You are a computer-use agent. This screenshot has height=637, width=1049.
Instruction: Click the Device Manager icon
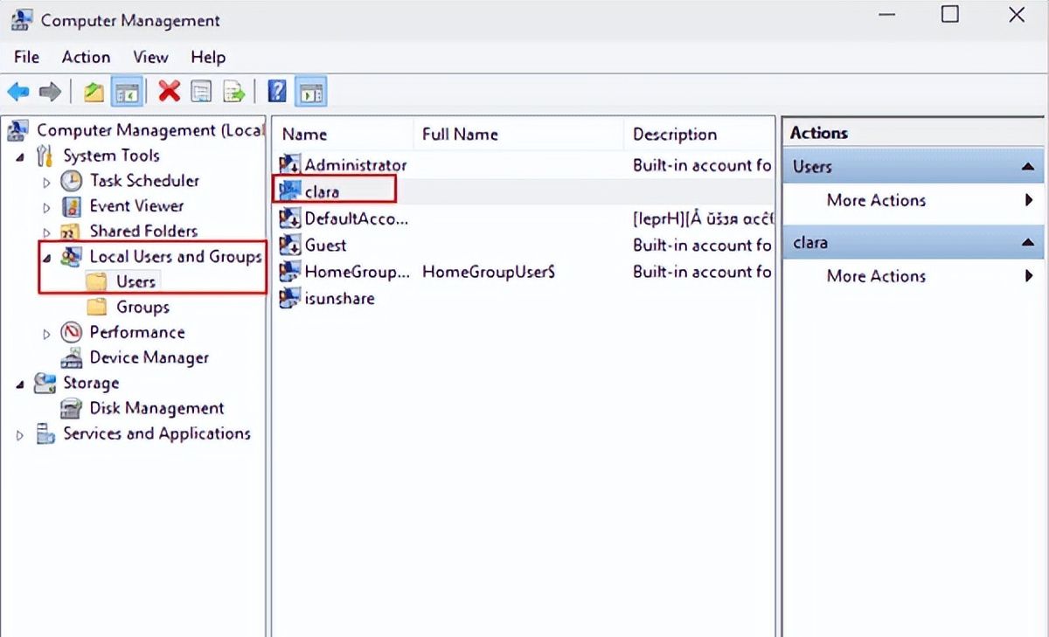pyautogui.click(x=71, y=358)
